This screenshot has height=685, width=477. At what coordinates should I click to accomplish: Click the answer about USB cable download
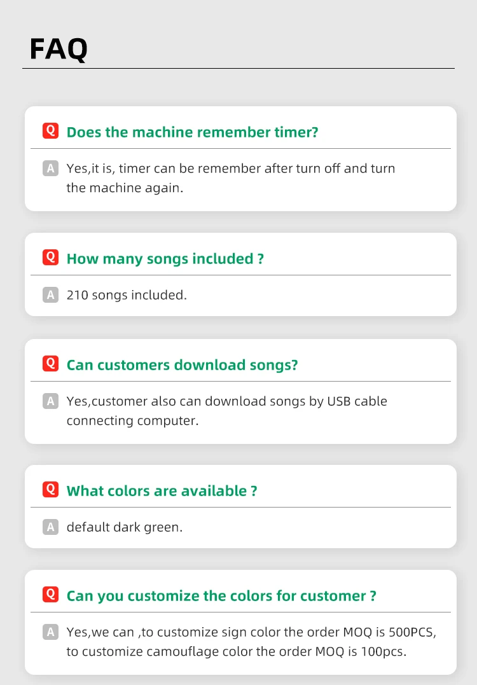226,411
